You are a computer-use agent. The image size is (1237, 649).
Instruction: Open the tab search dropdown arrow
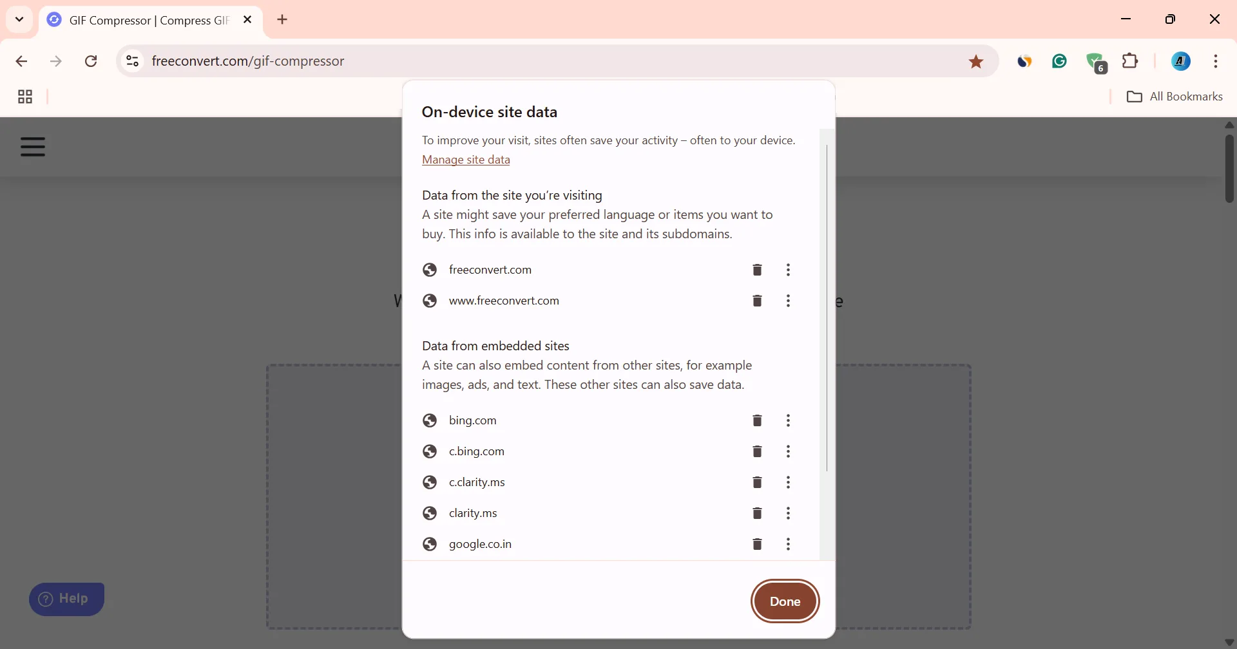(x=19, y=19)
